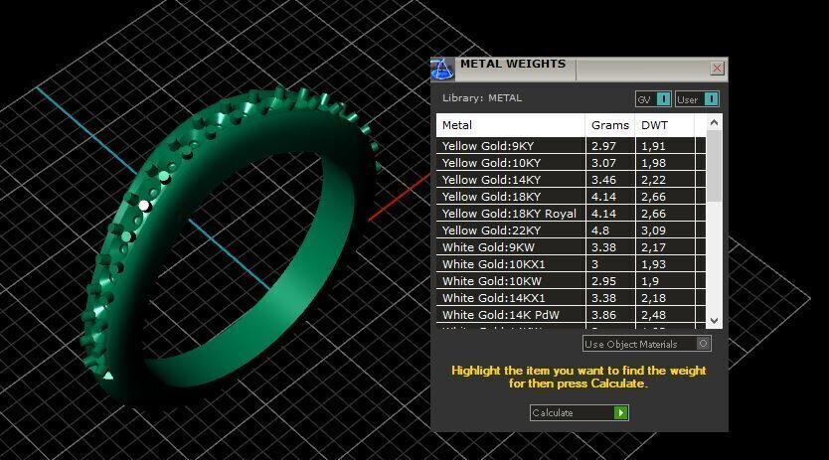829x460 pixels.
Task: Click the Calculate button
Action: click(x=579, y=413)
